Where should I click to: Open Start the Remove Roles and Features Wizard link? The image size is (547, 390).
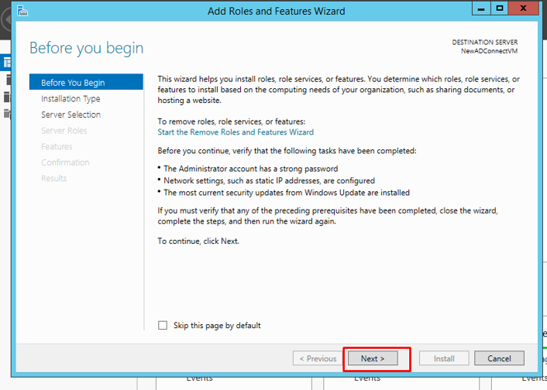pyautogui.click(x=236, y=132)
